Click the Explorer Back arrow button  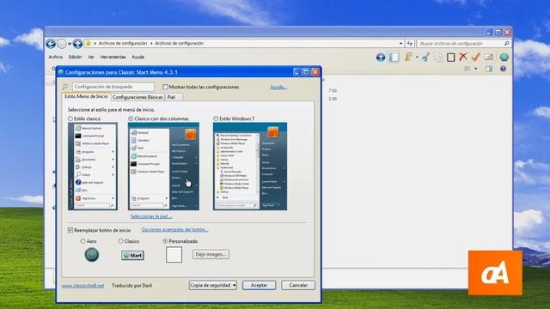[x=51, y=44]
